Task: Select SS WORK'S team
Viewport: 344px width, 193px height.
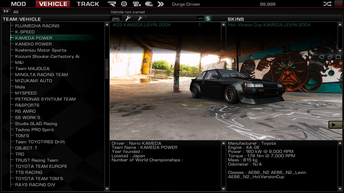Action: click(28, 117)
